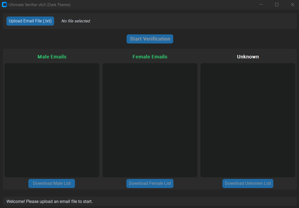Download the Unknown List

248,183
